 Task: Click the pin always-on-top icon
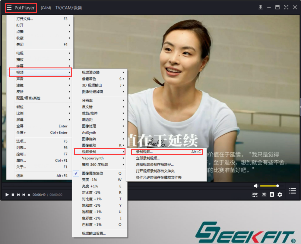pos(261,8)
